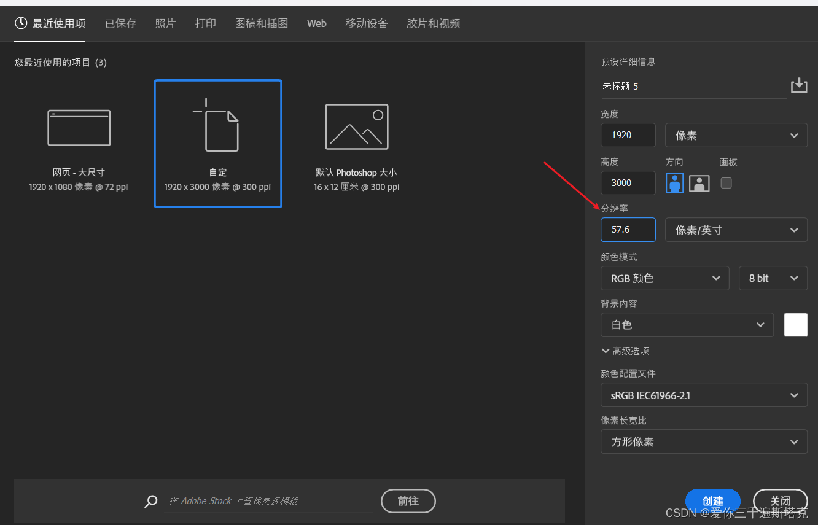Switch to the 移动设备 tab
This screenshot has width=818, height=525.
[x=367, y=23]
